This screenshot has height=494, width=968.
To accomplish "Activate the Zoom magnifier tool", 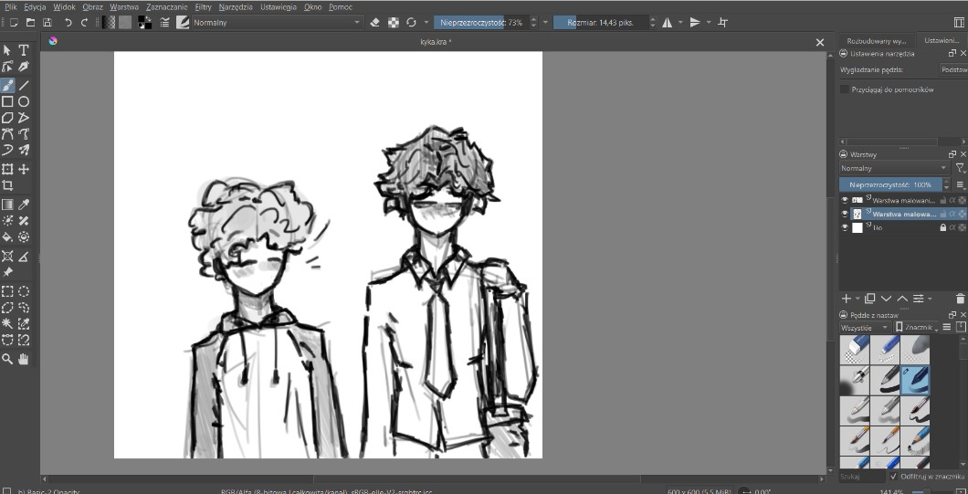I will coord(7,360).
